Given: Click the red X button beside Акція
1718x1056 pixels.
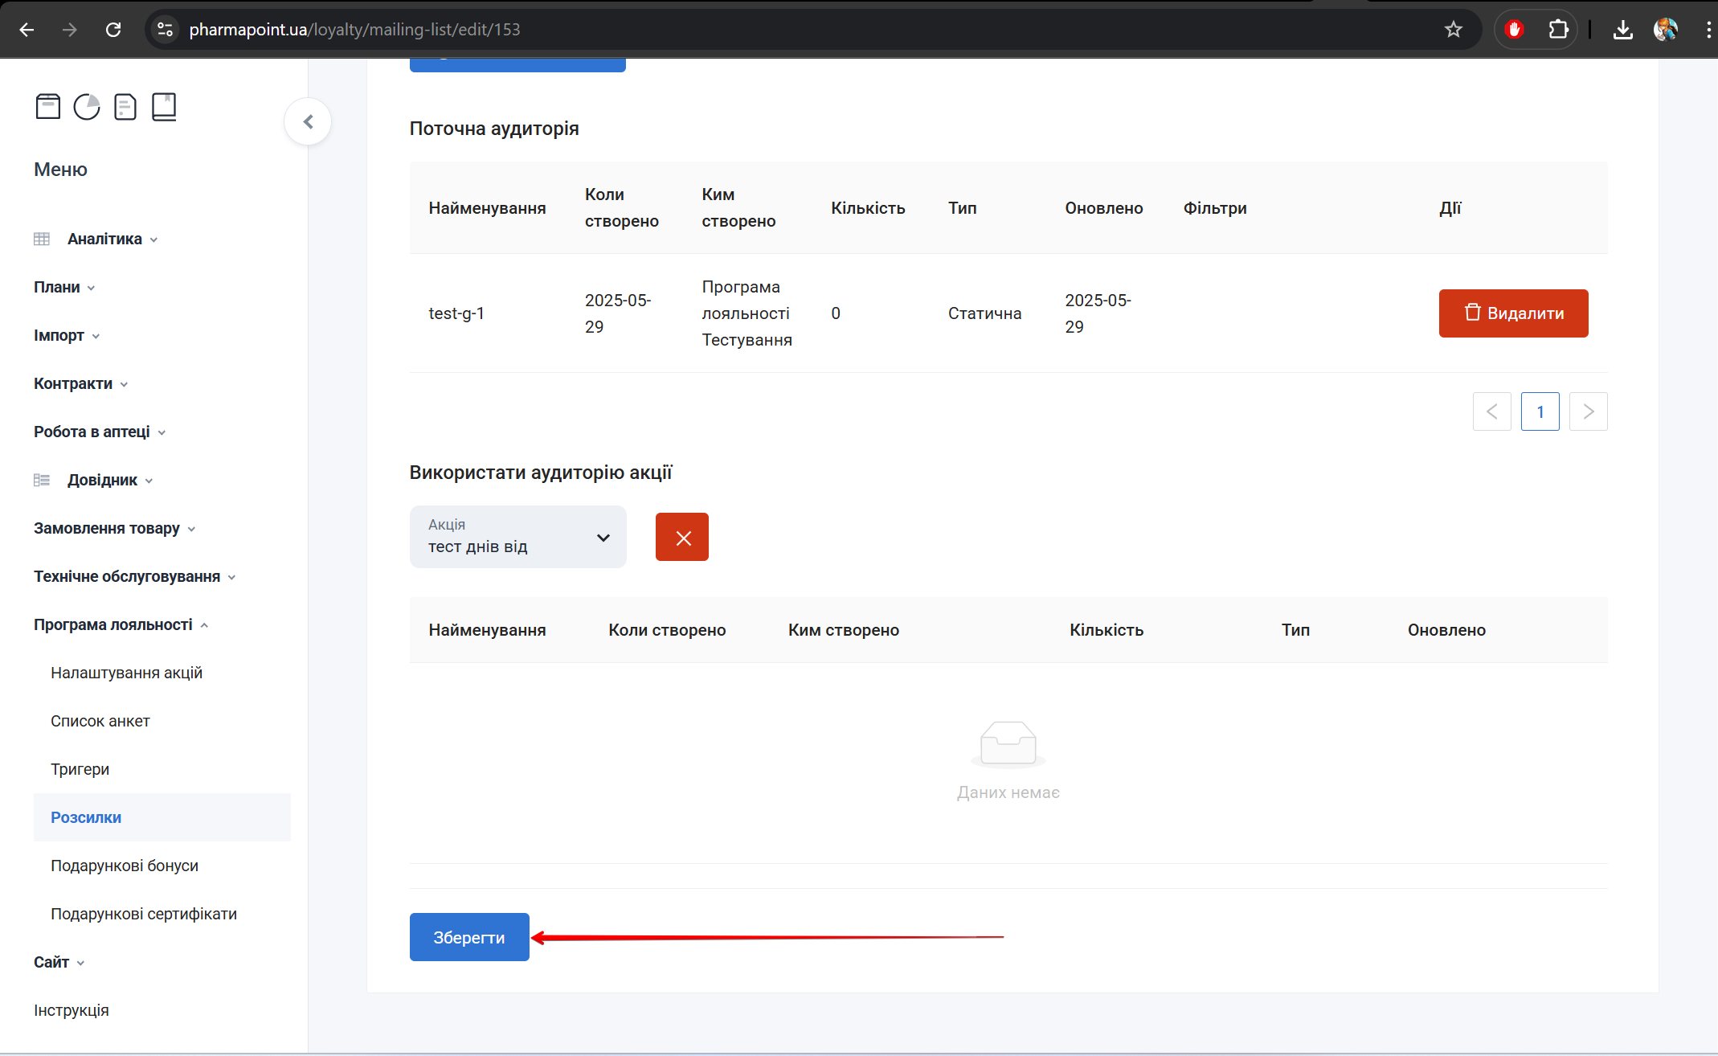Looking at the screenshot, I should (x=681, y=537).
